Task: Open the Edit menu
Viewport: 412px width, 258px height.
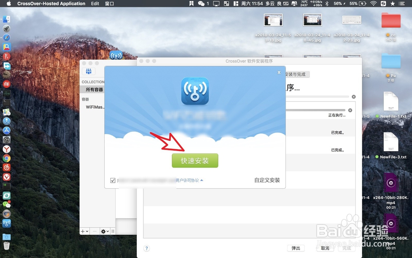Action: tap(95, 3)
